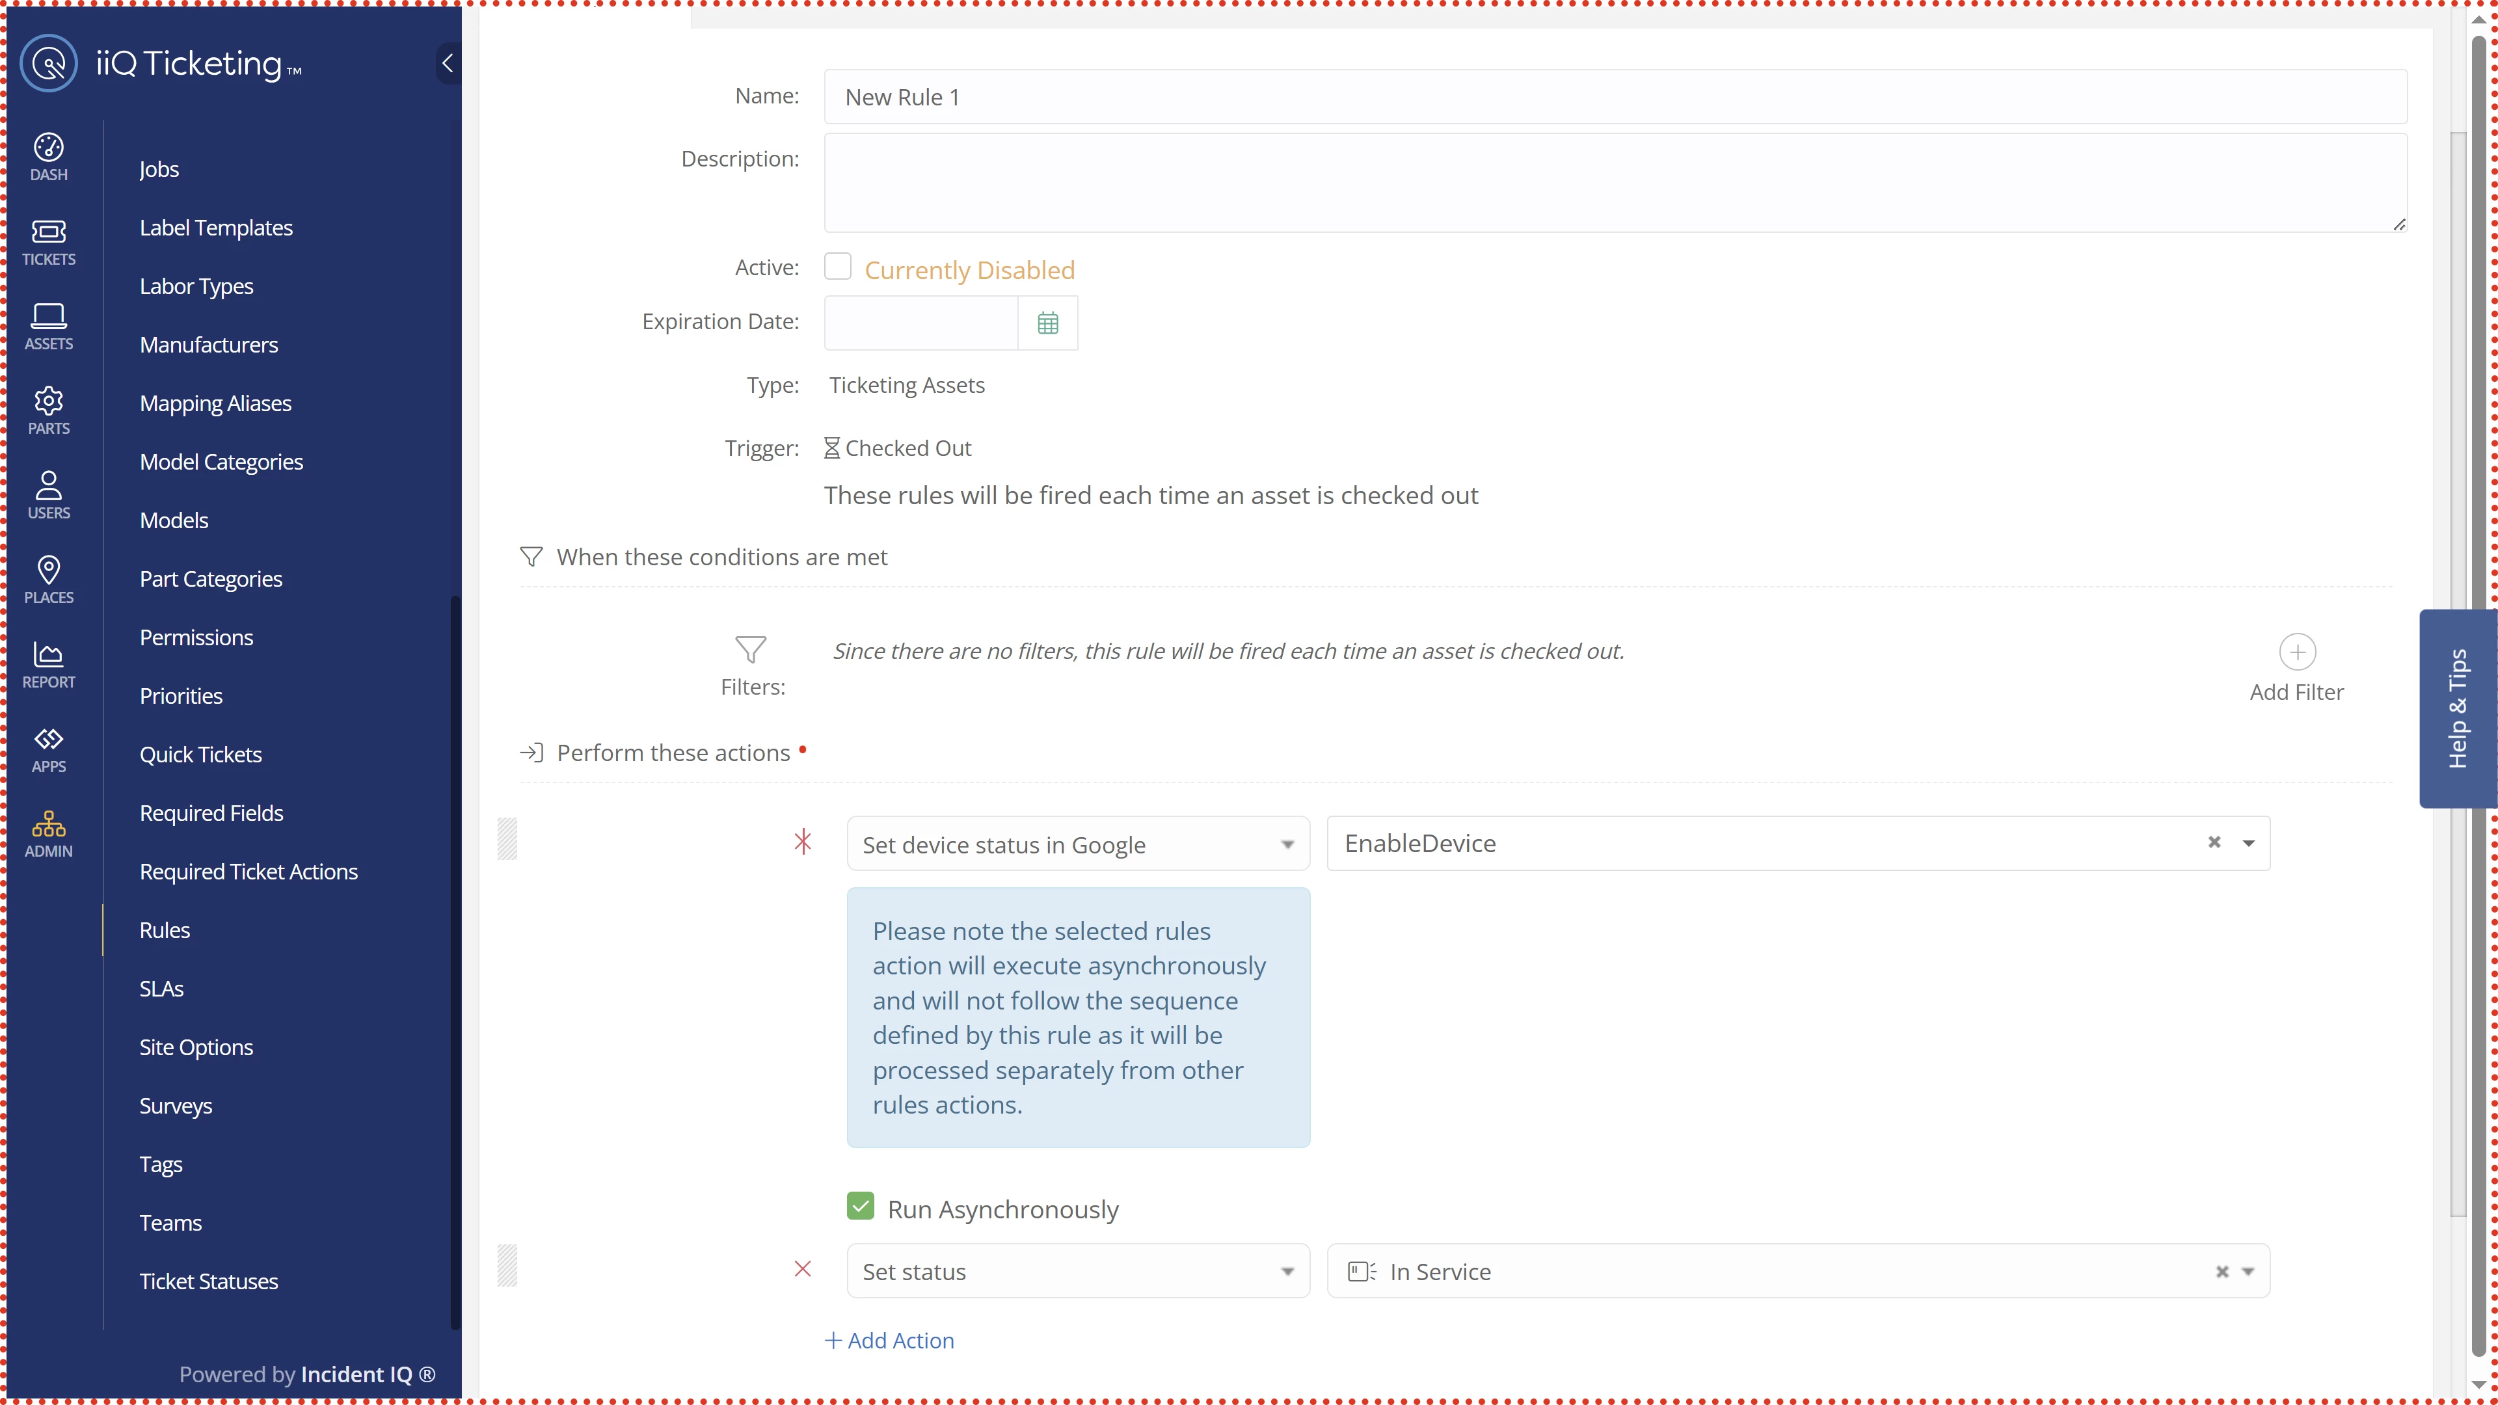Open the Users navigation icon

point(49,496)
